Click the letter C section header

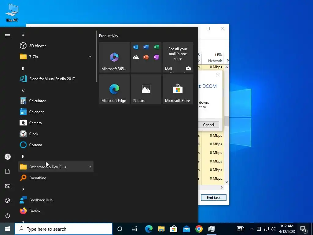click(23, 91)
